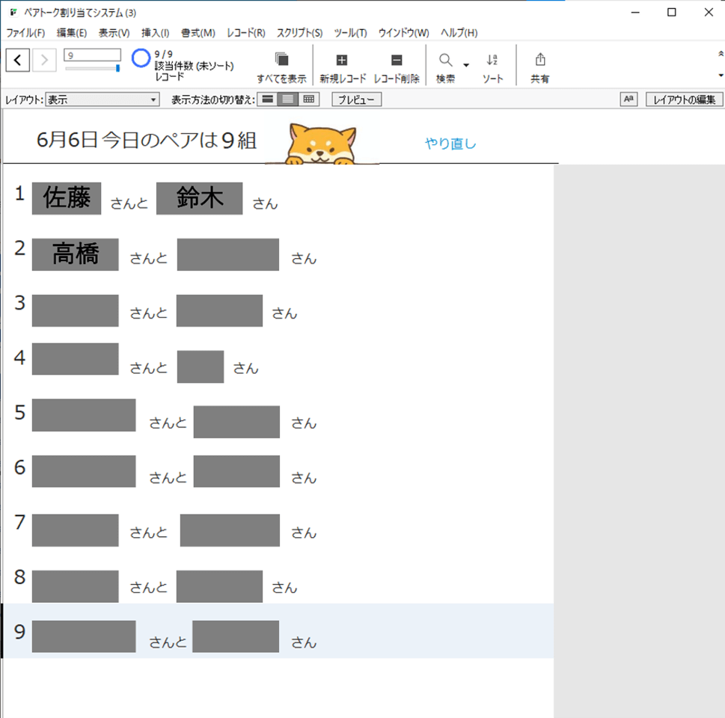Image resolution: width=725 pixels, height=718 pixels.
Task: Create a new record with 新規レコード
Action: tap(342, 67)
